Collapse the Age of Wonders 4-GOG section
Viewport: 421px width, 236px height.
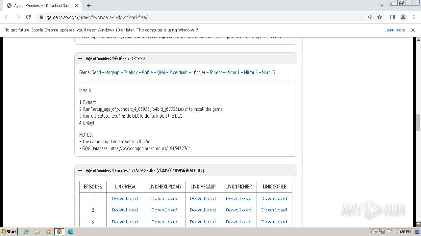tap(186, 58)
